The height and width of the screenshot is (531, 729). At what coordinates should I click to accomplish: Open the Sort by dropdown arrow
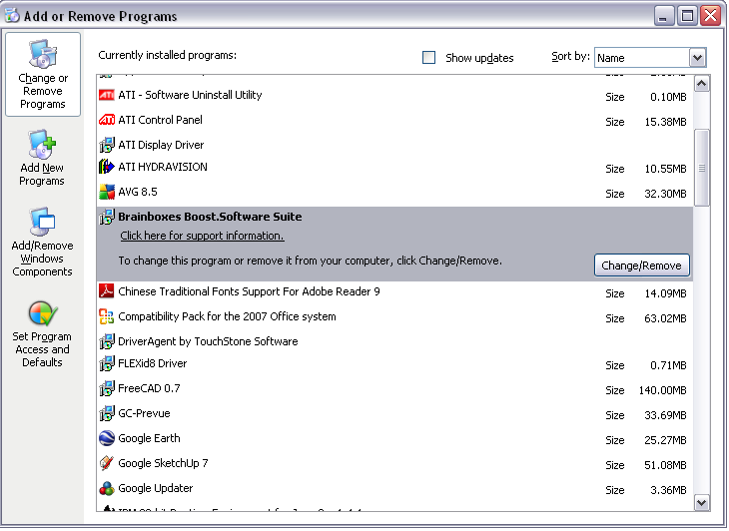pyautogui.click(x=697, y=58)
